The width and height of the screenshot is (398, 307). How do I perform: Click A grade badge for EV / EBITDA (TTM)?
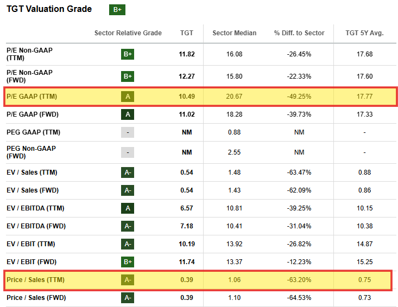click(x=128, y=208)
